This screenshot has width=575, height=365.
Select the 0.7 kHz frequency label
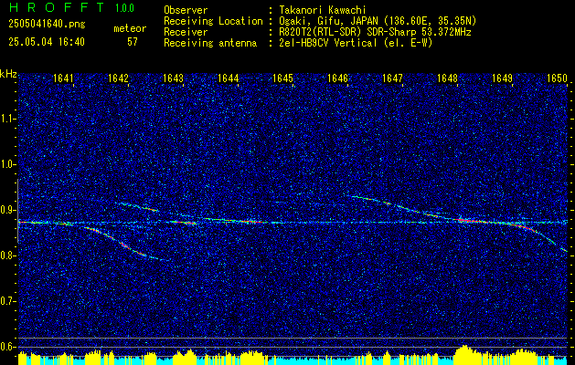7,301
